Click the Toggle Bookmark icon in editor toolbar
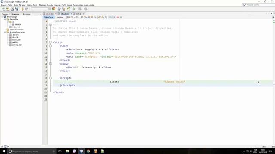This screenshot has width=275, height=154. point(106,17)
